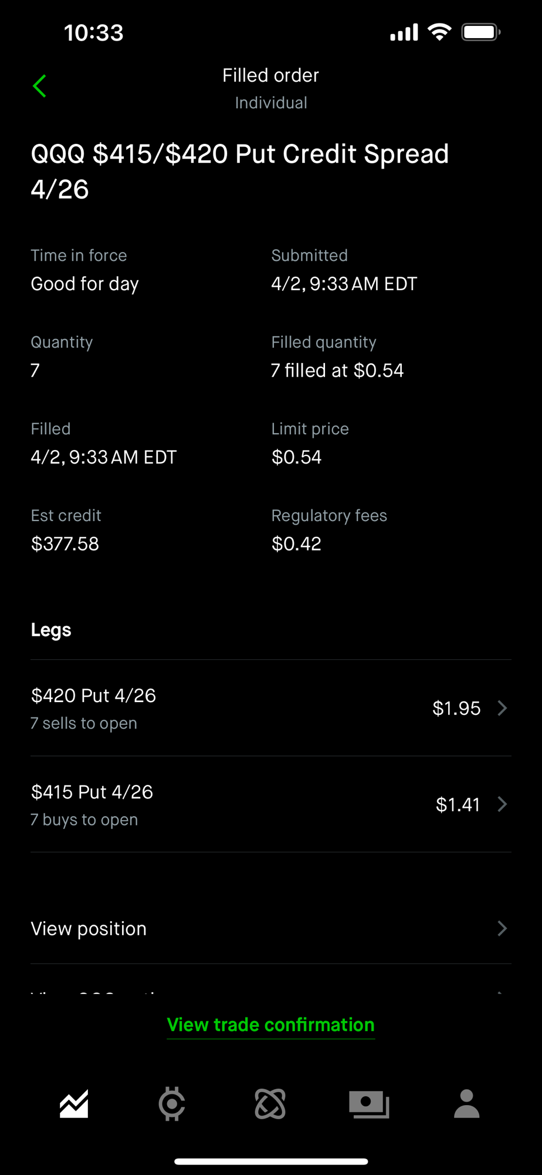
Task: Tap the chevron on the View position row
Action: (502, 928)
